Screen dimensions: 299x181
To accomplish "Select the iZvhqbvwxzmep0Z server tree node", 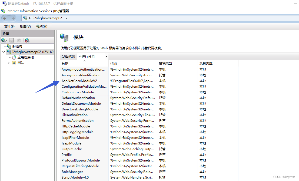I will pyautogui.click(x=33, y=52).
